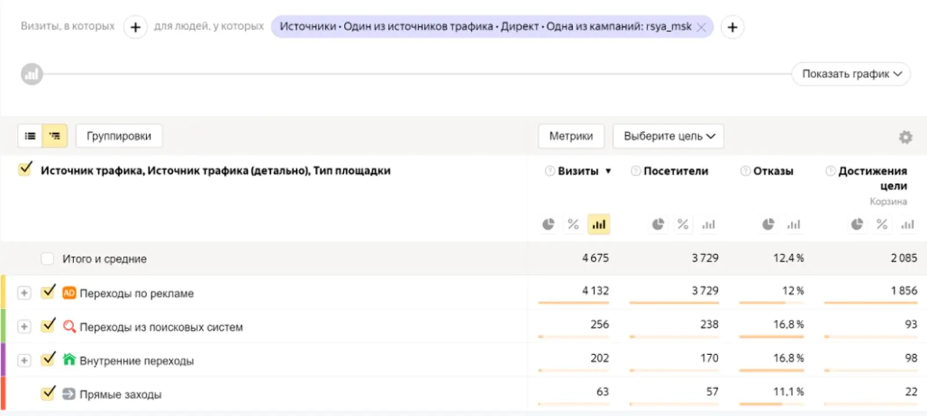927x416 pixels.
Task: Remove the rsya_msk segment filter
Action: click(701, 27)
